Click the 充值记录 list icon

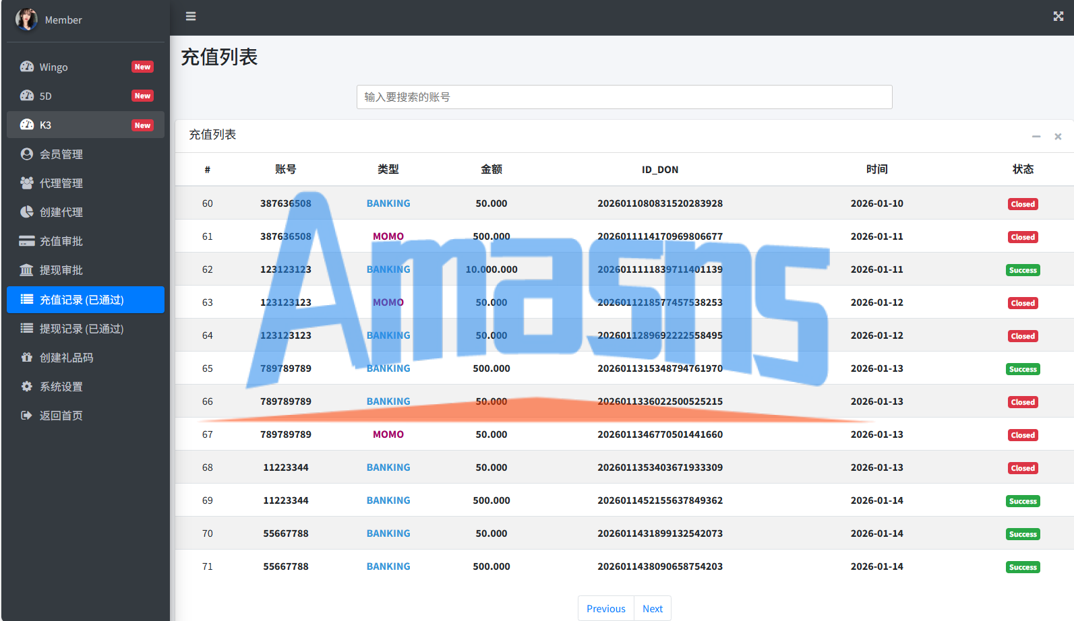coord(27,299)
